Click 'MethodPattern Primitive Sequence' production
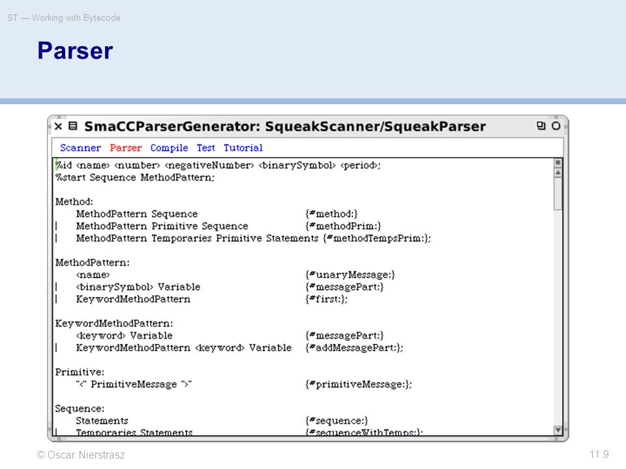Image resolution: width=626 pixels, height=469 pixels. click(x=162, y=226)
